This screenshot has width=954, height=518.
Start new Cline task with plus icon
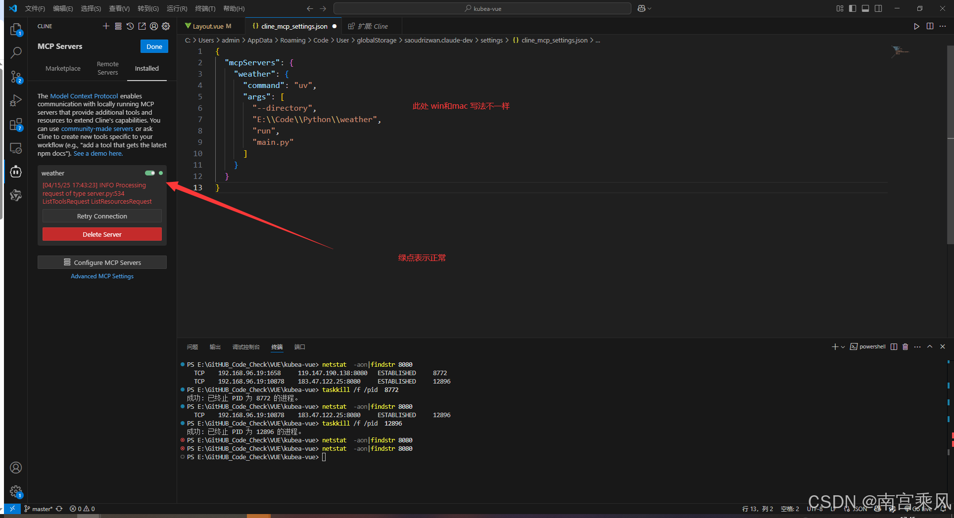(106, 26)
